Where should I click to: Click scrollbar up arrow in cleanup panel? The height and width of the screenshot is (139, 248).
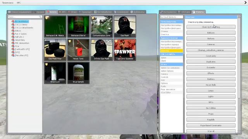point(239,16)
